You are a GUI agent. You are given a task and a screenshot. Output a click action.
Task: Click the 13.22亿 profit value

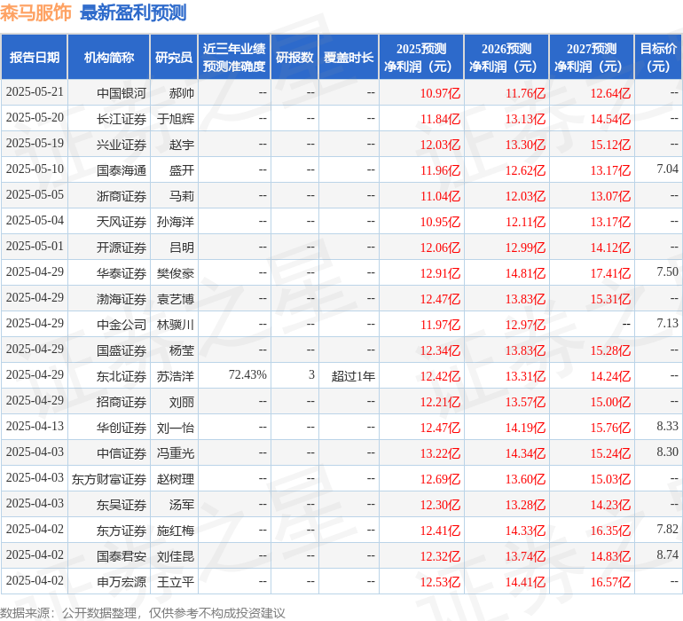click(440, 453)
